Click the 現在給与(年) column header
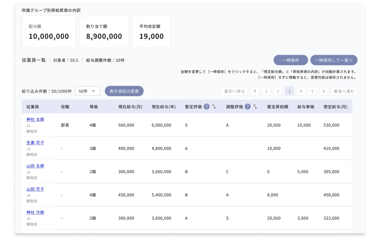The width and height of the screenshot is (379, 239). tap(164, 107)
